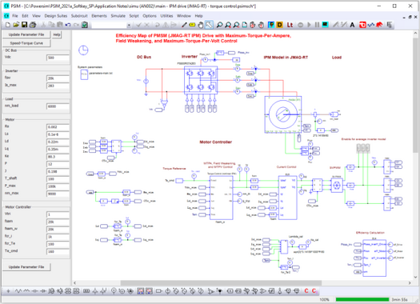420x304 pixels.
Task: Click the red square toolbar icon
Action: [362, 25]
